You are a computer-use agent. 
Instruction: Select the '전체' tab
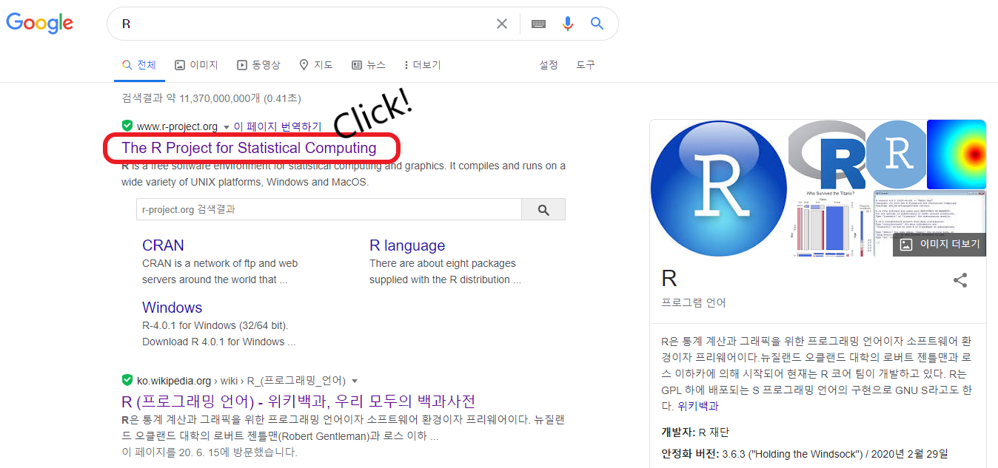(139, 65)
